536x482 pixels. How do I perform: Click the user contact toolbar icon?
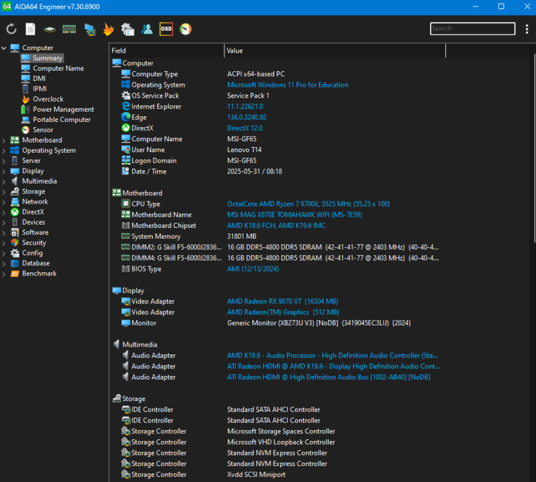click(147, 29)
